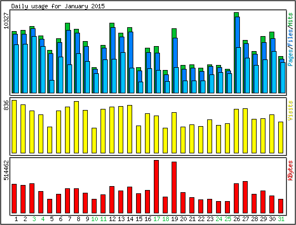Select day 27 label on x-axis
296x225 pixels.
(x=245, y=219)
